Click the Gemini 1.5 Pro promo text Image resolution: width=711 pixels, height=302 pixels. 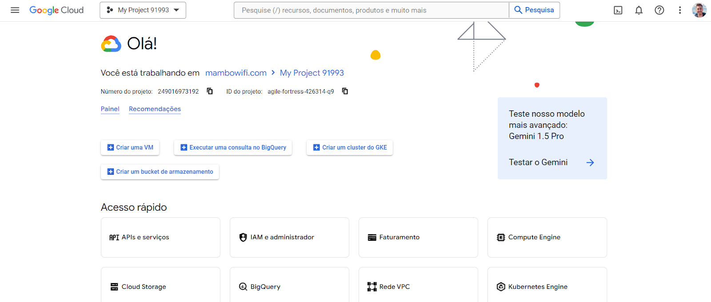click(x=536, y=136)
